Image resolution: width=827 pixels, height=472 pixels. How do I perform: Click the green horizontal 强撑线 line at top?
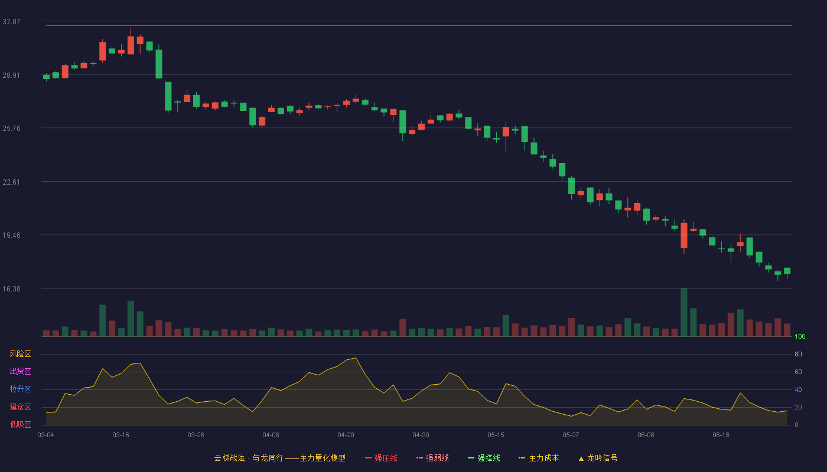[419, 25]
